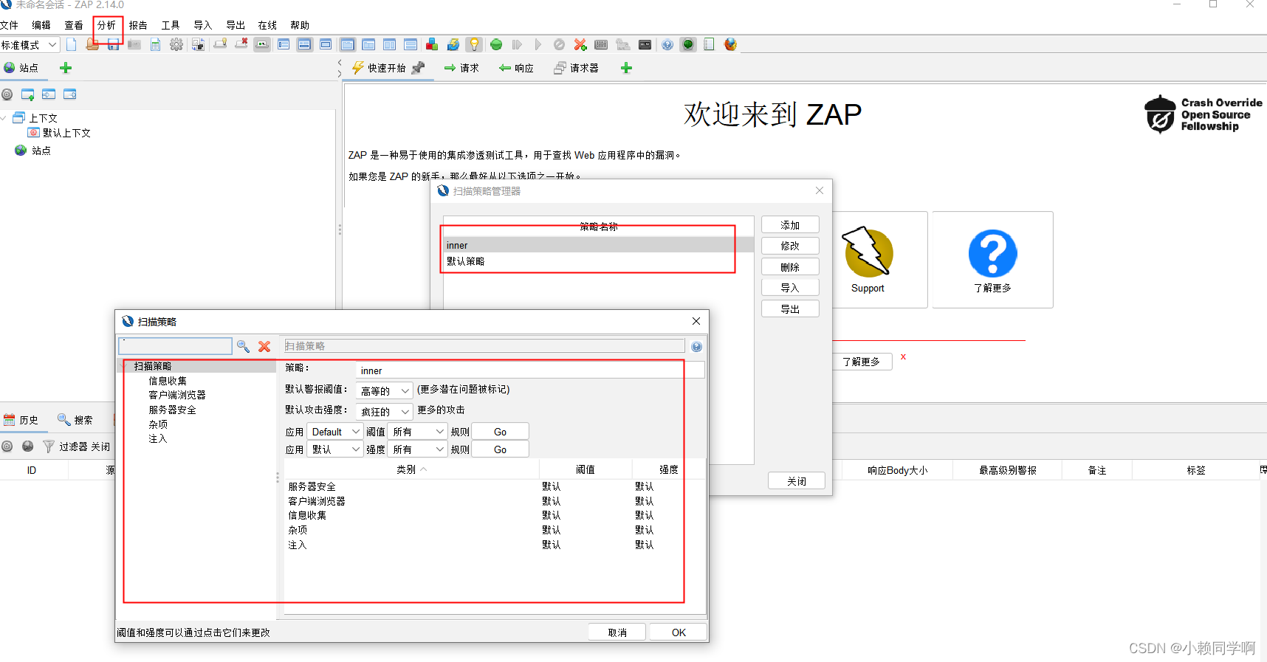The height and width of the screenshot is (662, 1267).
Task: Click 添加 in the policy manager
Action: [790, 225]
